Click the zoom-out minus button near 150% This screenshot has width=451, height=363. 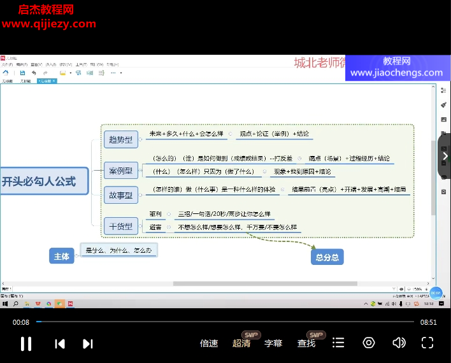[409, 289]
